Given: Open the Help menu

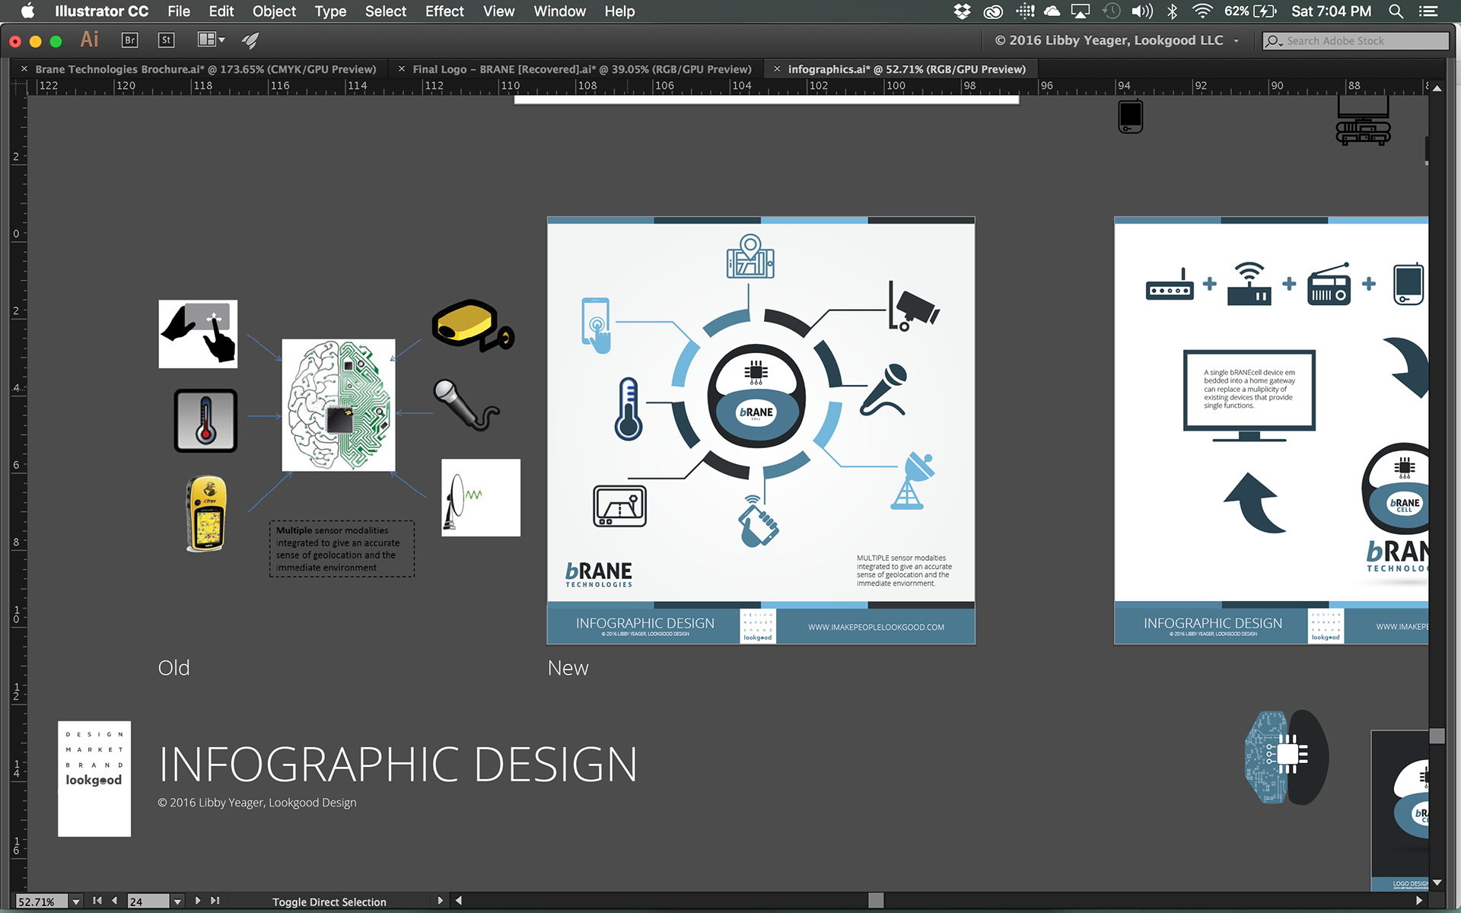Looking at the screenshot, I should (x=619, y=11).
